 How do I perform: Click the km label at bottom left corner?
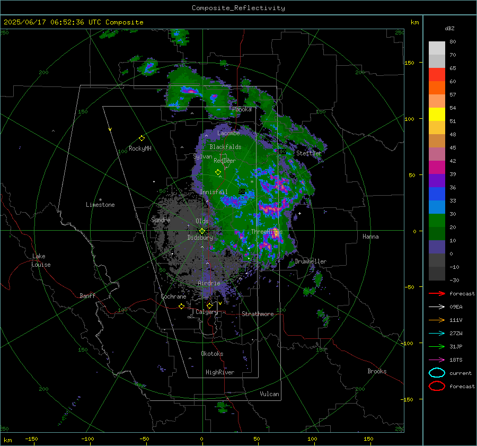7,440
